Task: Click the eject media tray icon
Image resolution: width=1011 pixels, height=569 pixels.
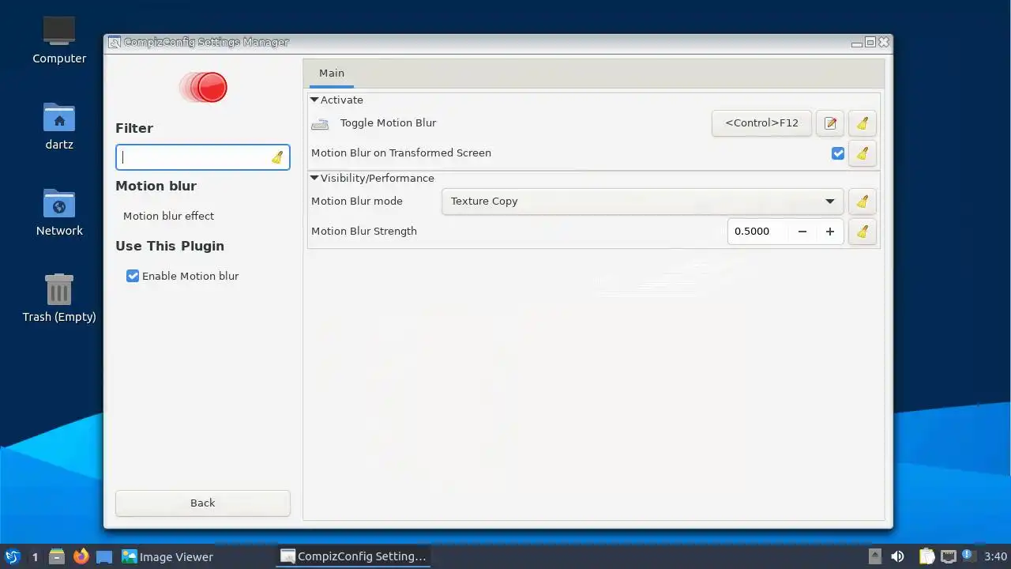Action: click(x=875, y=556)
